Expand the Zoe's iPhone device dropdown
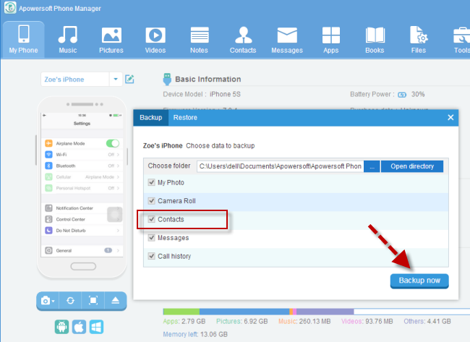This screenshot has width=470, height=342. [x=116, y=79]
